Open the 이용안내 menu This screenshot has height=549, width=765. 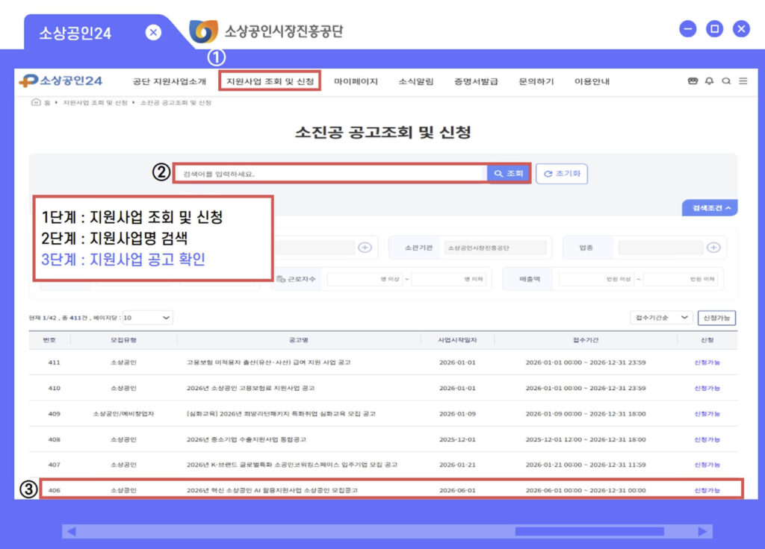[x=592, y=81]
